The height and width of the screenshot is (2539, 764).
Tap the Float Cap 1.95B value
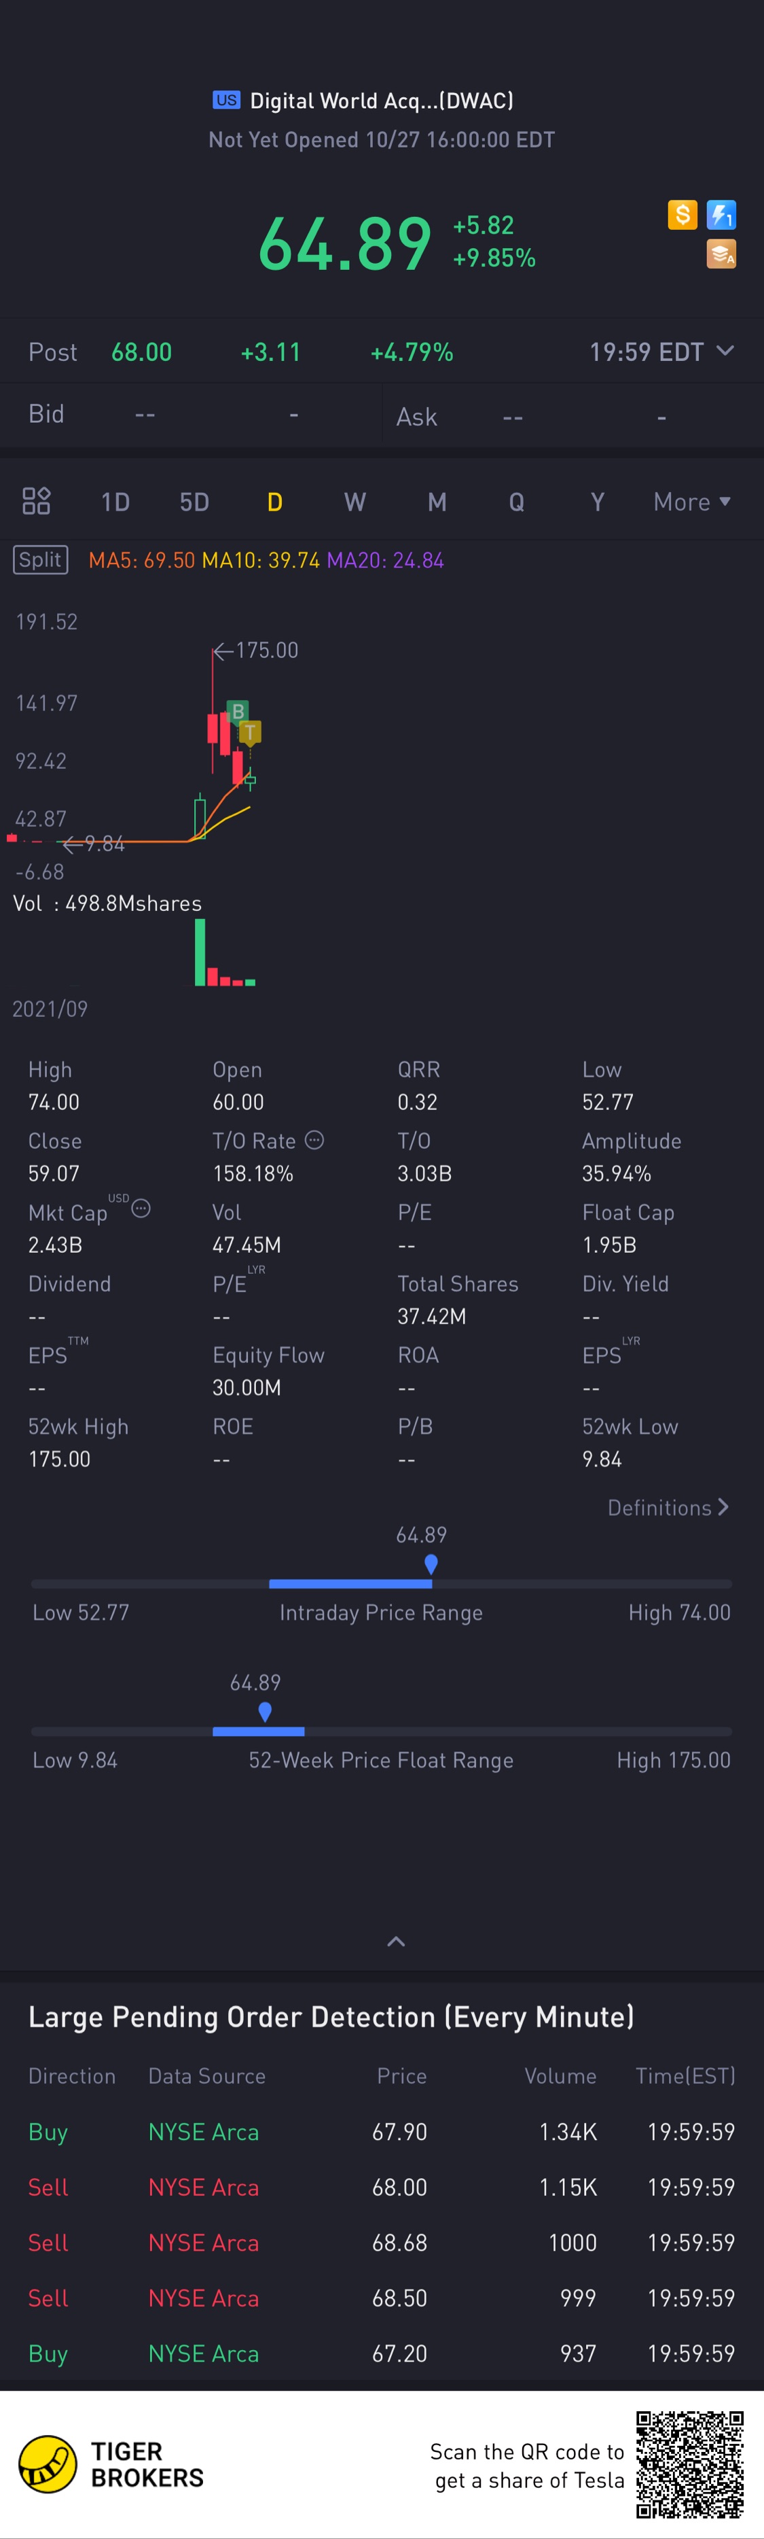609,1244
